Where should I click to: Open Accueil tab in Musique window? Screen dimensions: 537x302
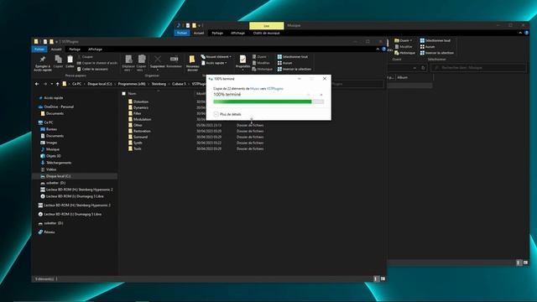click(x=199, y=34)
